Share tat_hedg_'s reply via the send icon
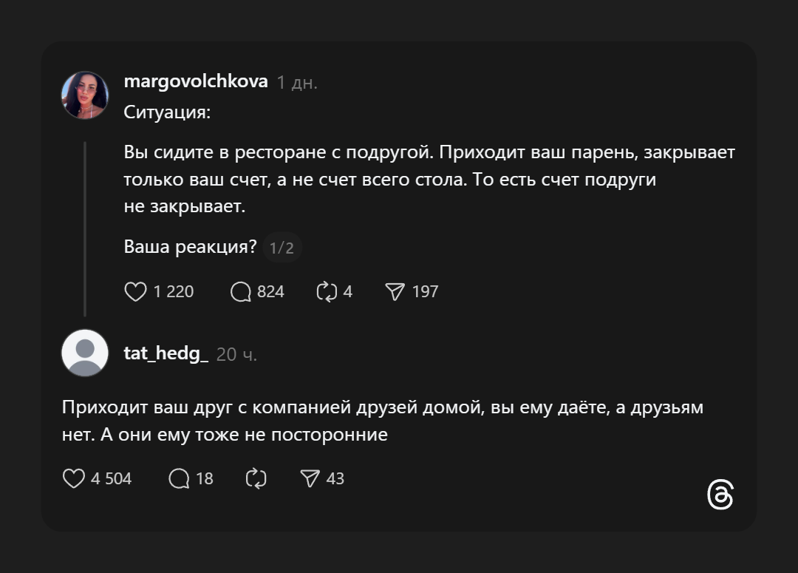This screenshot has height=573, width=798. 310,478
